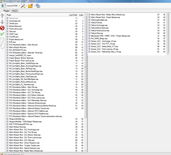Open the settings gear icon

[x=38, y=6]
